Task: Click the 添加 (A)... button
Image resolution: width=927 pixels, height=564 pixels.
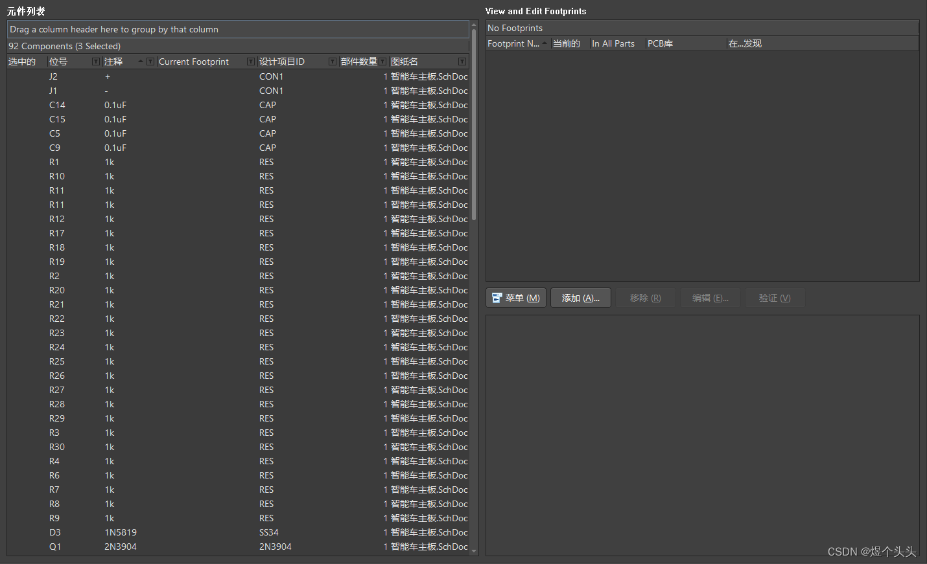Action: coord(581,298)
